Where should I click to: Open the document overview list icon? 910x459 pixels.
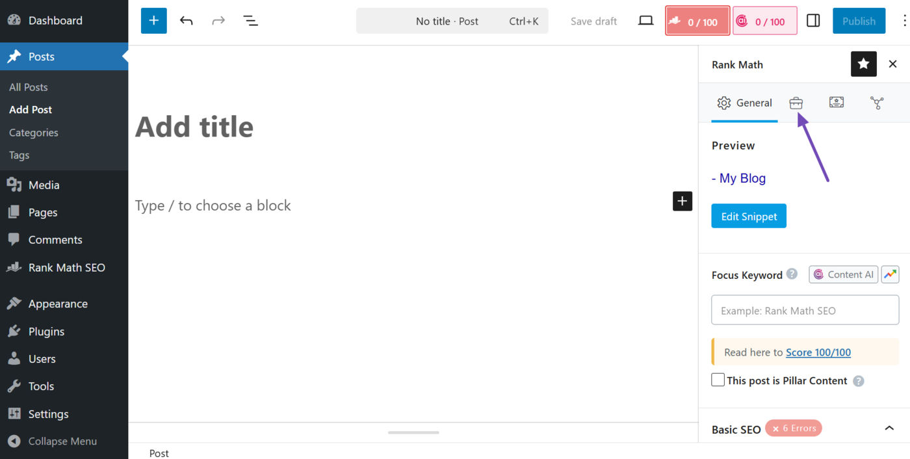click(250, 21)
